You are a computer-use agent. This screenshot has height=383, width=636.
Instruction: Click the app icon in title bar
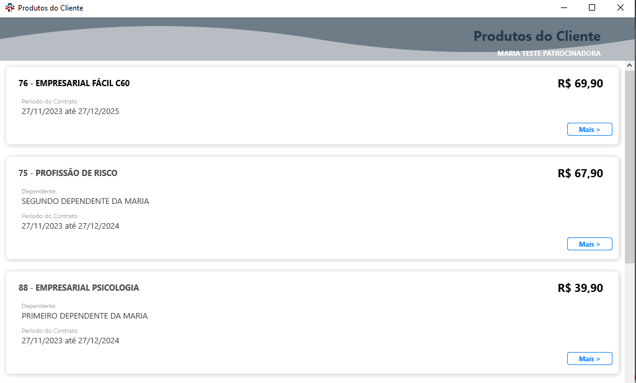coord(9,7)
